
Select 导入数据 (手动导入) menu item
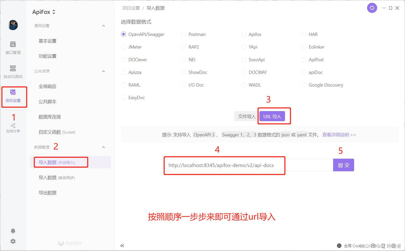pyautogui.click(x=70, y=162)
